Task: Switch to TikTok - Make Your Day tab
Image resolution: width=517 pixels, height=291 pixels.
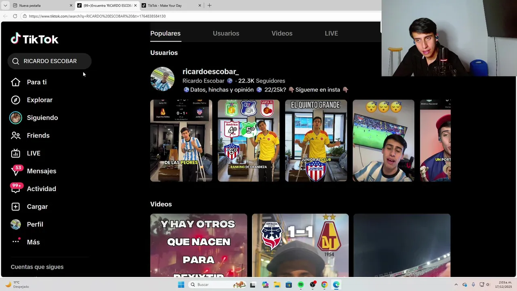Action: (171, 5)
